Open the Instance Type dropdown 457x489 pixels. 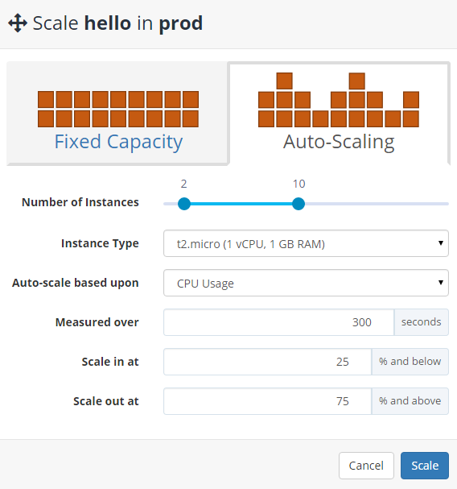(306, 243)
